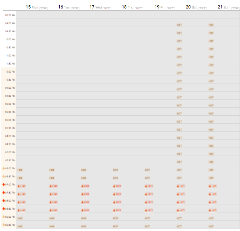The height and width of the screenshot is (231, 240).
Task: Select the 16 Tue day header
Action: pos(64,7)
